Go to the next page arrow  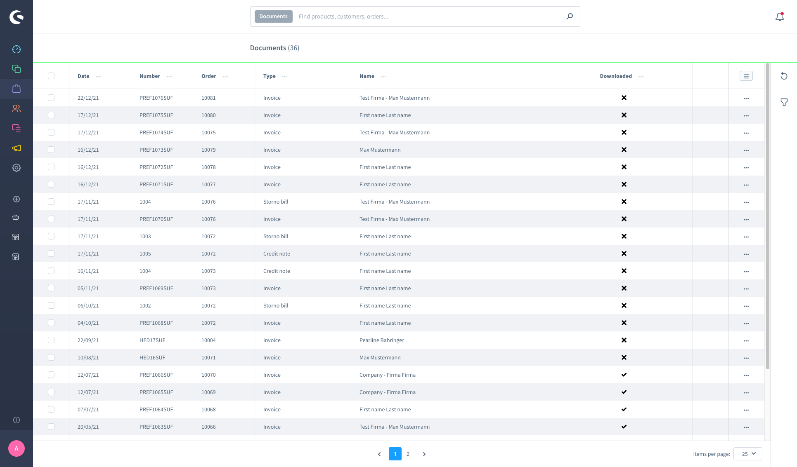tap(424, 454)
